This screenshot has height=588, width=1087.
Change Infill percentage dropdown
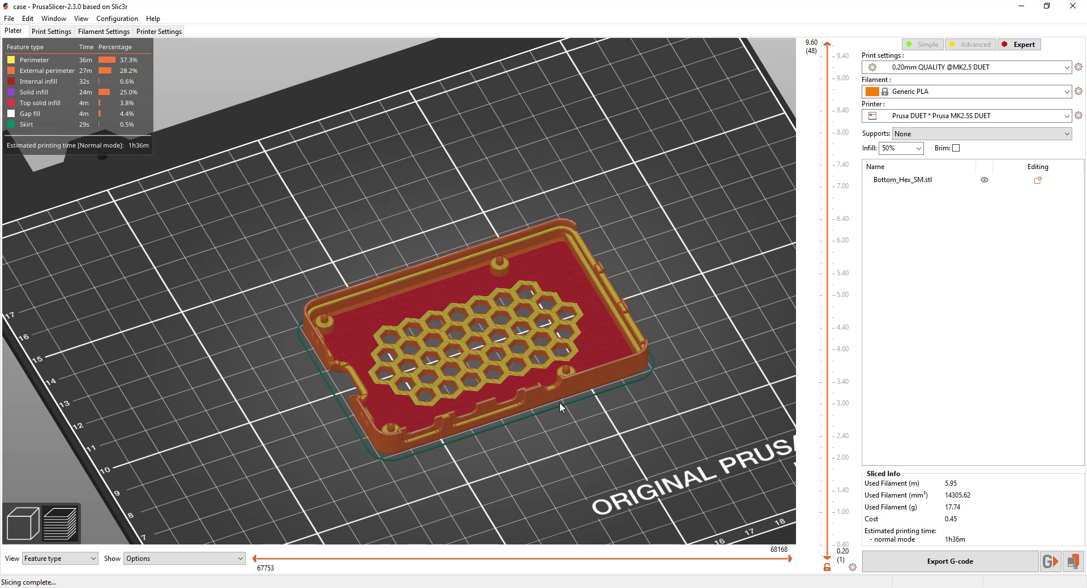click(900, 148)
